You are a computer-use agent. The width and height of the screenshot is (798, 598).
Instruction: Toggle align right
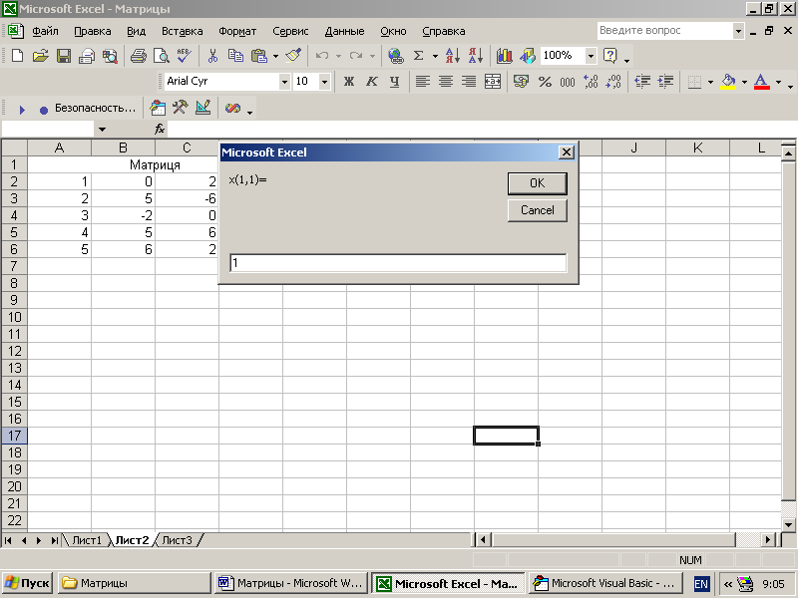pyautogui.click(x=469, y=82)
